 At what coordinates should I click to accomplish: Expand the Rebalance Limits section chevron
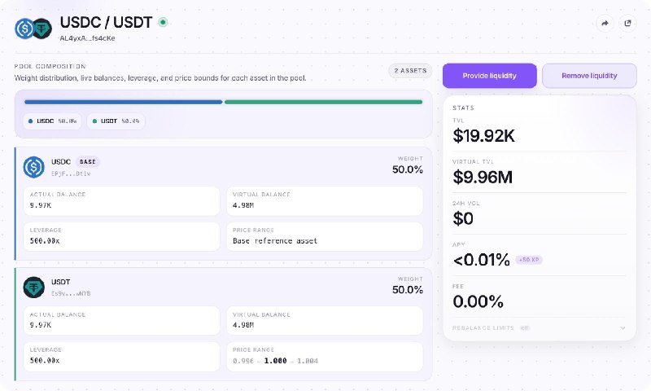[623, 327]
